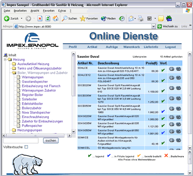Open the address bar dropdown arrow
Screen dimensions: 193x176
(x=153, y=26)
